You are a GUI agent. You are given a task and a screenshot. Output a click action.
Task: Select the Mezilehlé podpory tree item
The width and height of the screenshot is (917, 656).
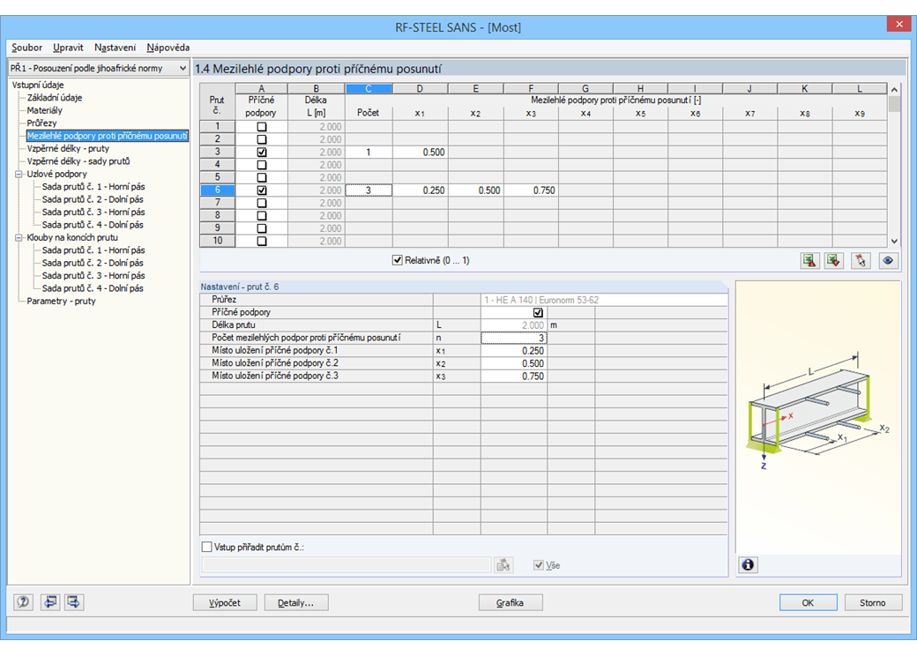click(x=107, y=136)
